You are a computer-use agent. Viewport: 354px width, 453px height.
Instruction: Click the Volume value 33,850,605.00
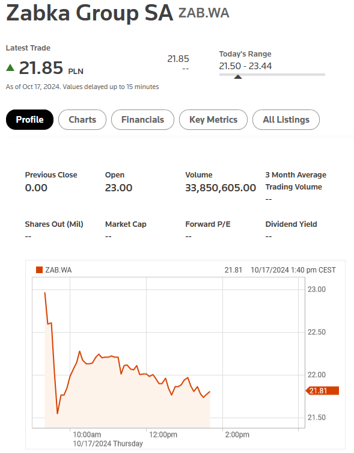click(221, 188)
